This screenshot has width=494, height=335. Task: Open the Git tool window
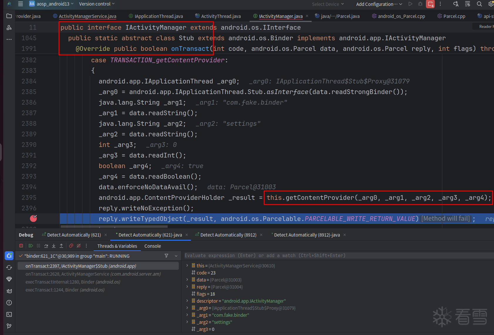[9, 326]
